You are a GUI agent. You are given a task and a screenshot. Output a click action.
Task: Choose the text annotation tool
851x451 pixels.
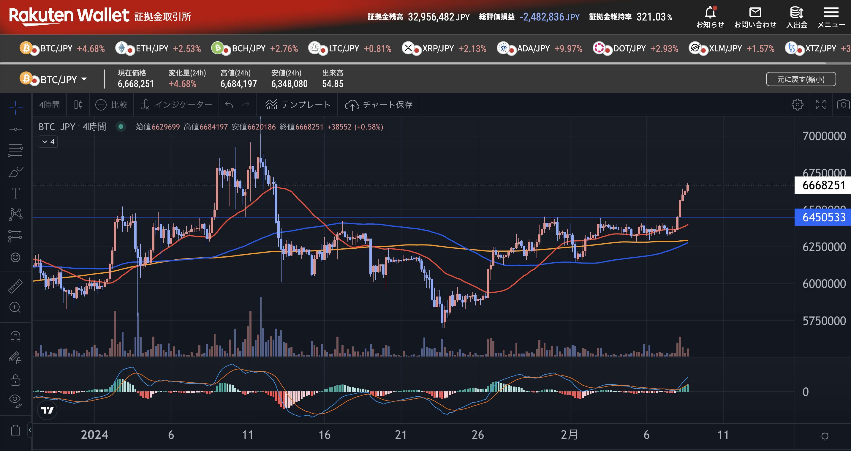15,193
